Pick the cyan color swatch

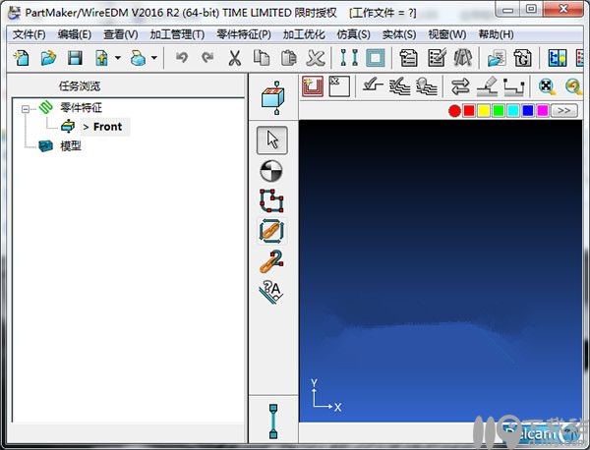(x=513, y=111)
